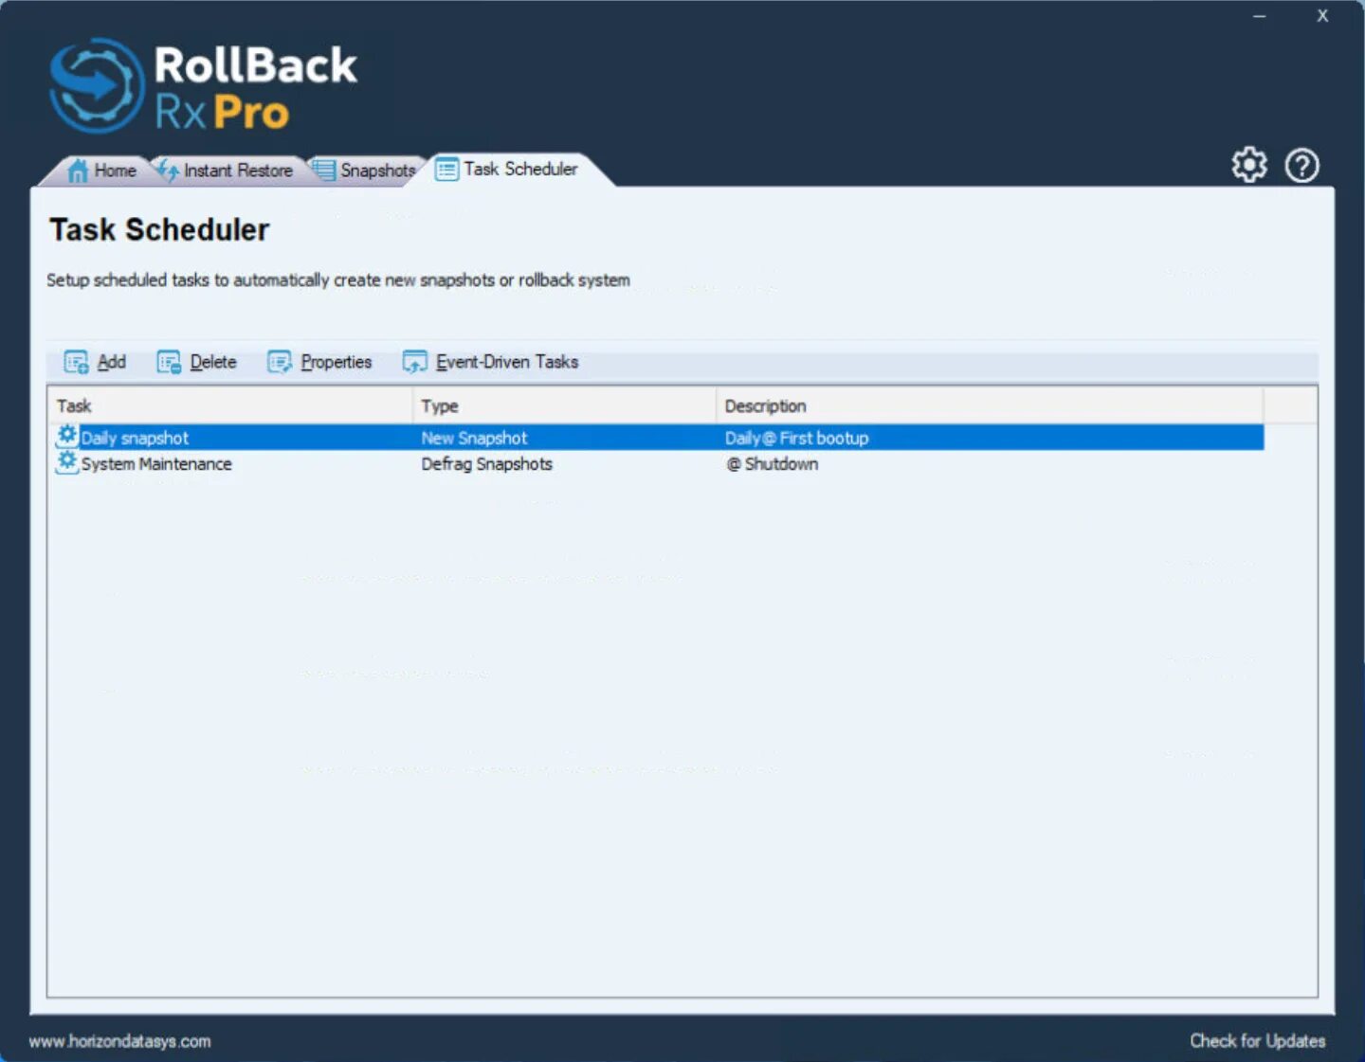This screenshot has height=1062, width=1365.
Task: Minimize the RollBack Rx Pro window
Action: point(1259,16)
